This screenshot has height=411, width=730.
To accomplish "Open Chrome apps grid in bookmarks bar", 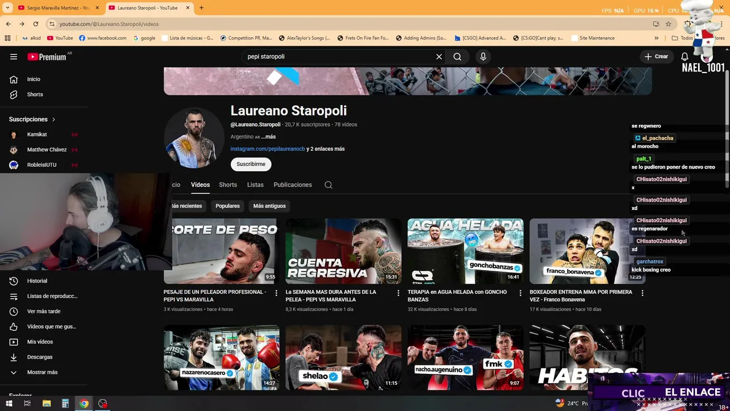I will (7, 38).
